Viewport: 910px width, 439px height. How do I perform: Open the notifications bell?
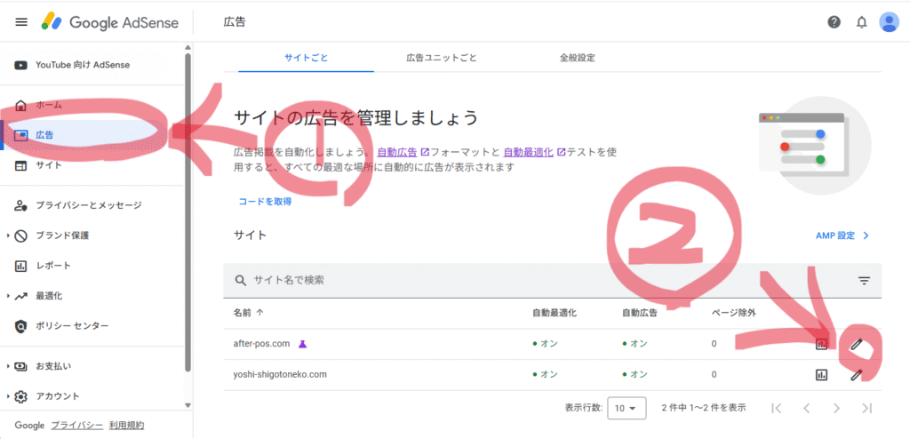tap(861, 22)
